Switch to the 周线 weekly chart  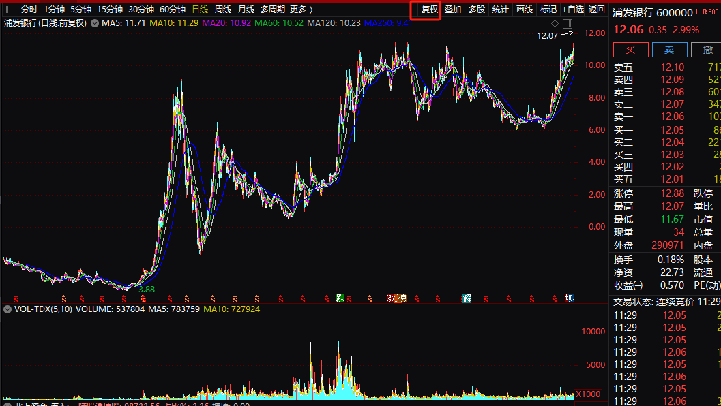(x=223, y=10)
